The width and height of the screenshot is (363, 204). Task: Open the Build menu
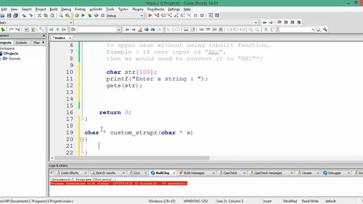click(53, 9)
